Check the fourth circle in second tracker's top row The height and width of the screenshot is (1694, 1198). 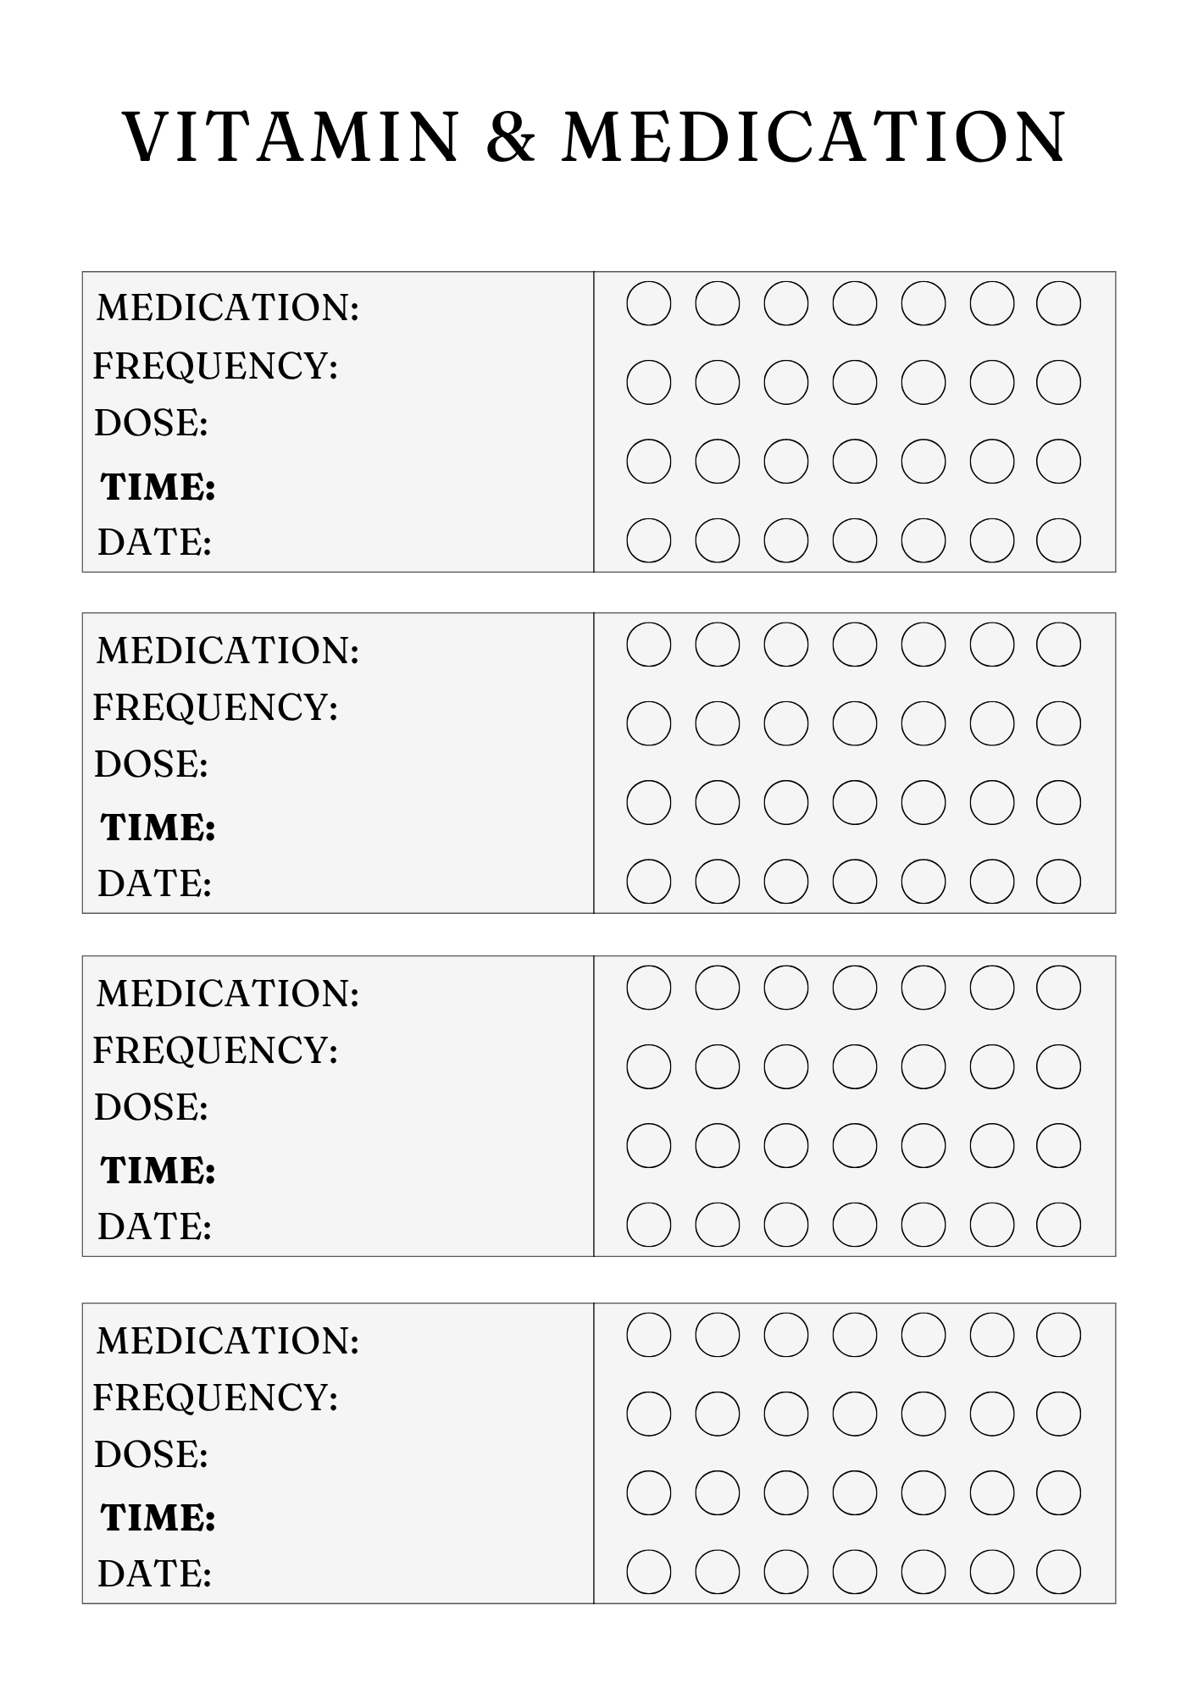[854, 645]
